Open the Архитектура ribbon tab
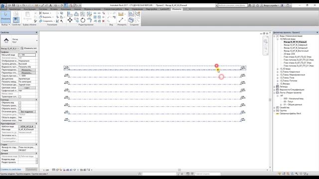 pos(15,9)
